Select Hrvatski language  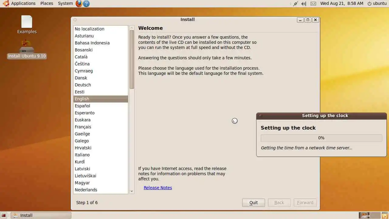[101, 148]
